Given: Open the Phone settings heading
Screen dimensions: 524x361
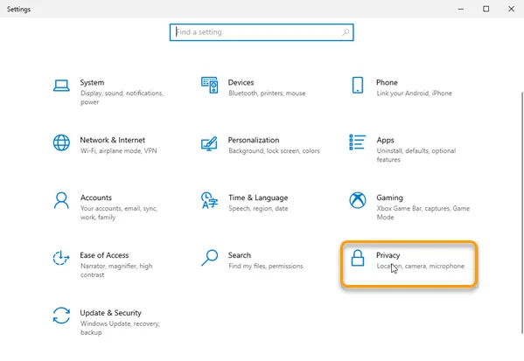Looking at the screenshot, I should click(387, 82).
